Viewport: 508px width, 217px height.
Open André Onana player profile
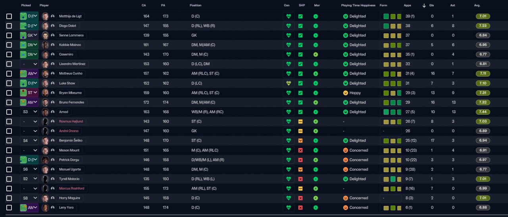(69, 131)
